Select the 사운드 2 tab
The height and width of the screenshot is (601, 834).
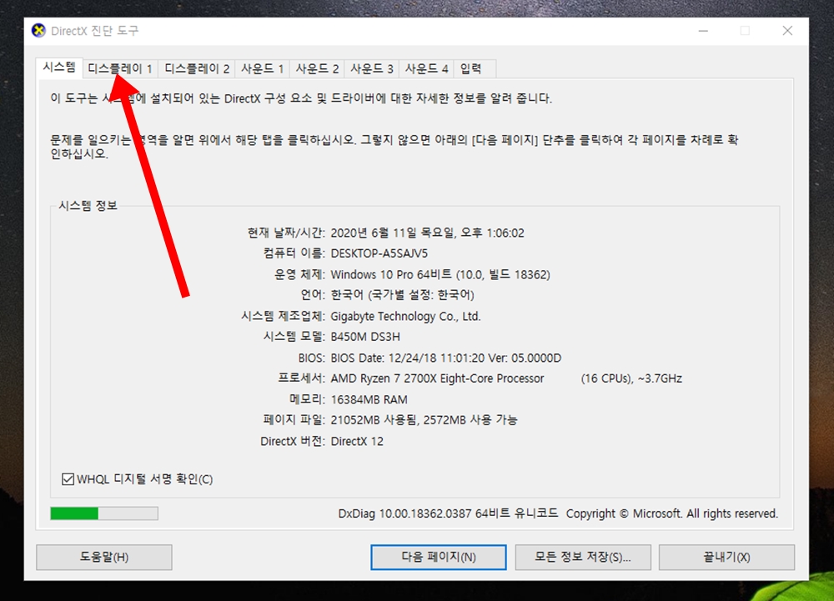(x=317, y=68)
